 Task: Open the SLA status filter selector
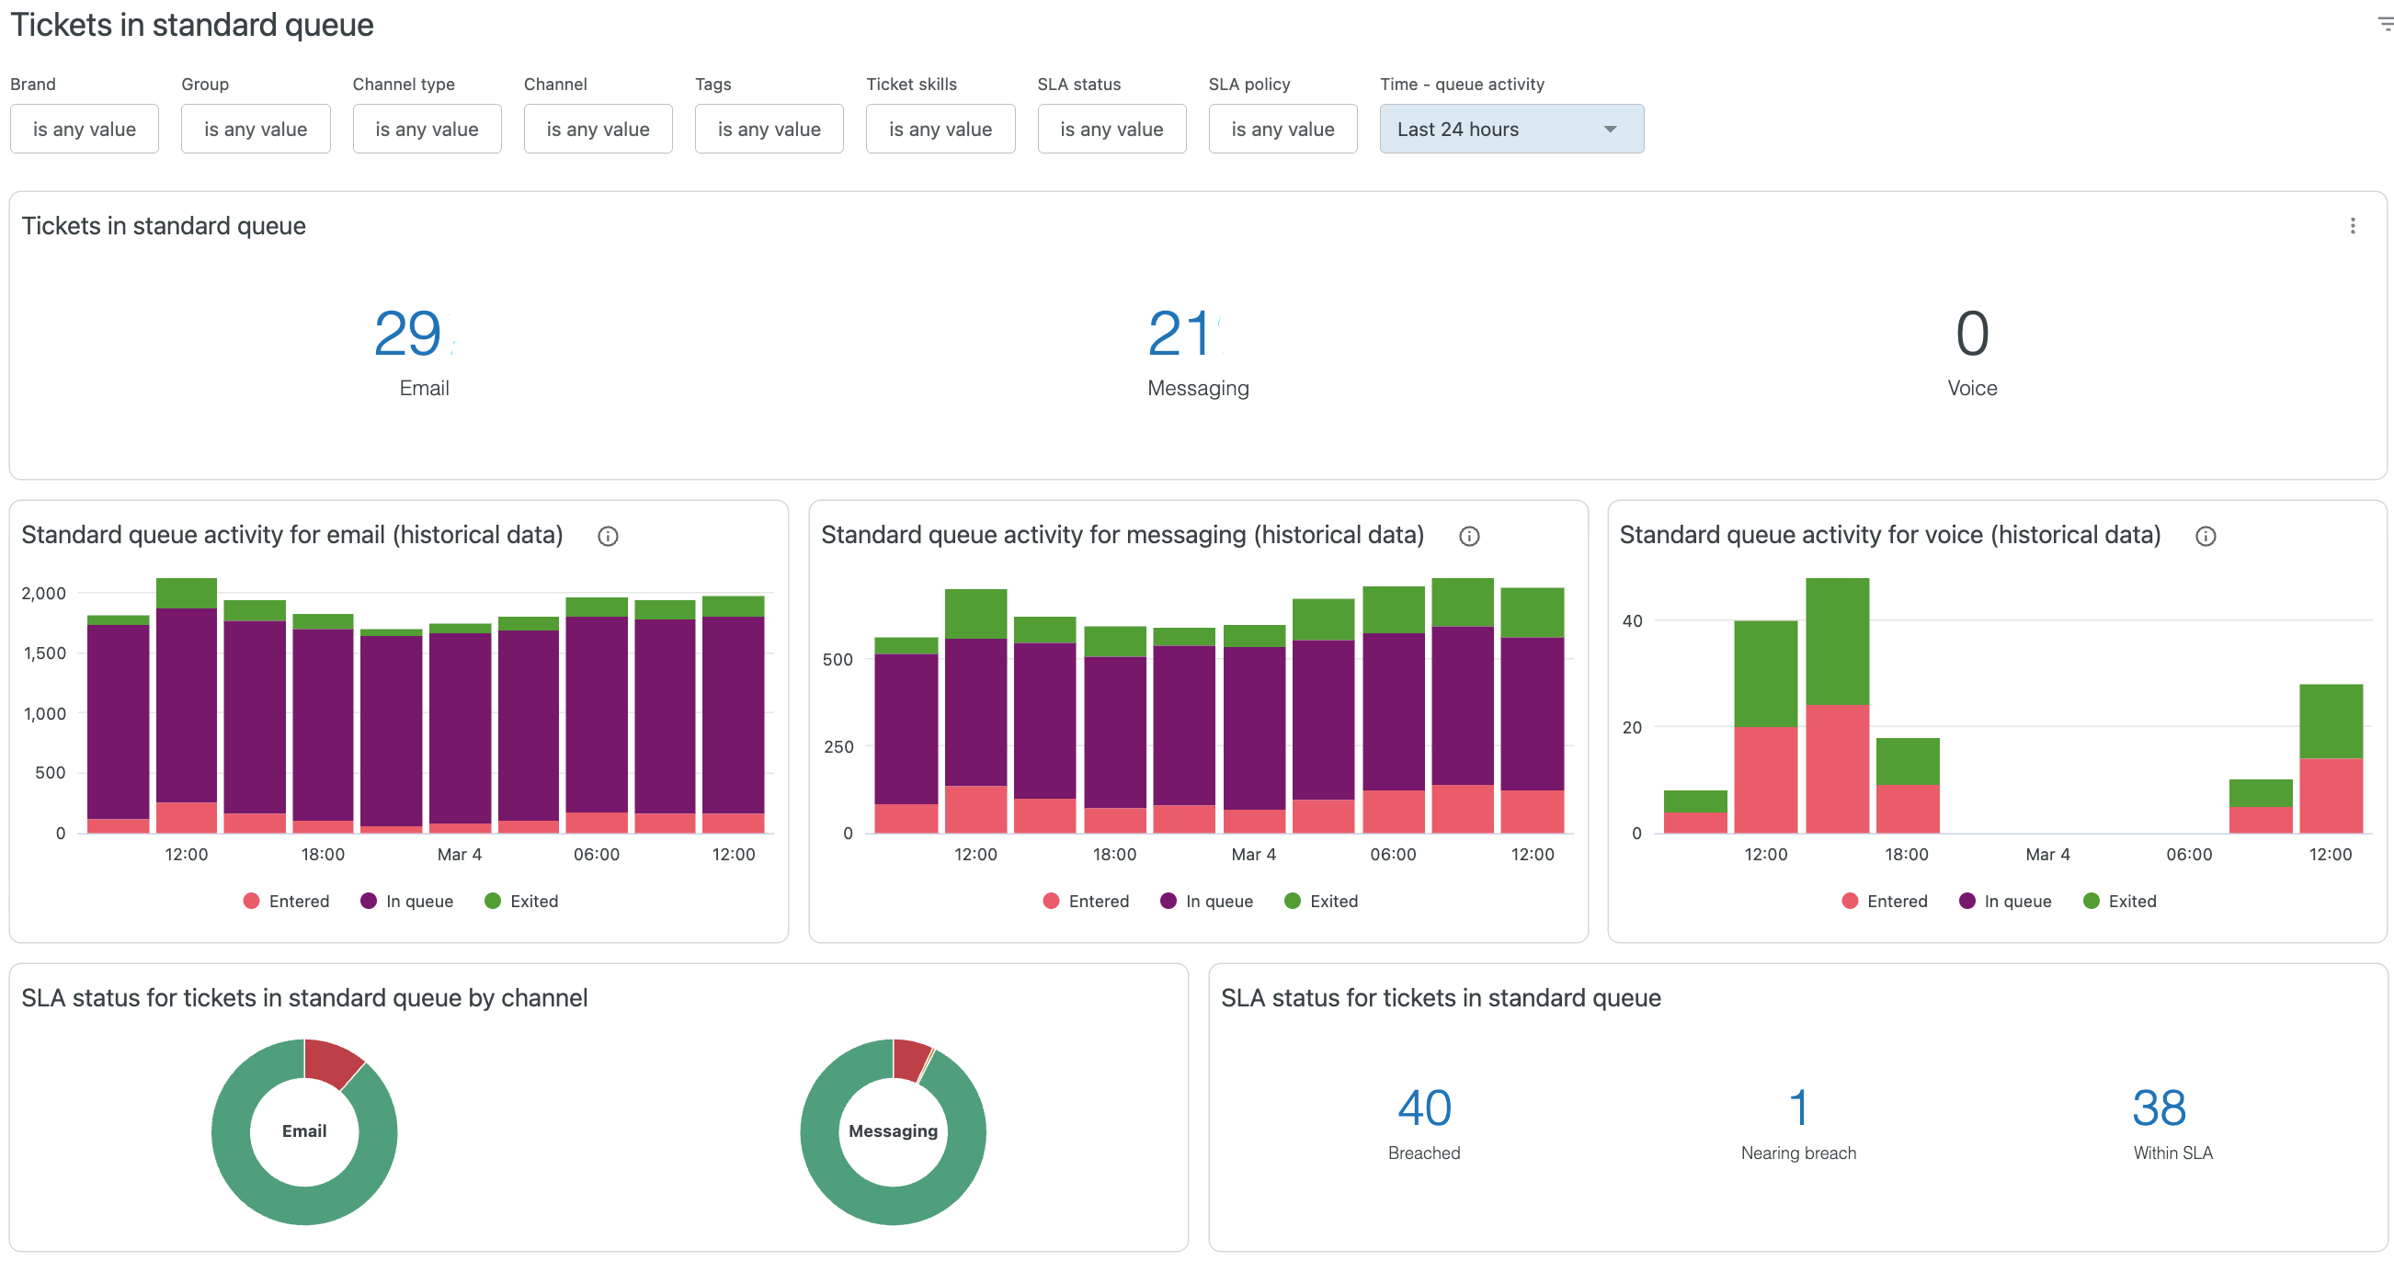[1111, 130]
